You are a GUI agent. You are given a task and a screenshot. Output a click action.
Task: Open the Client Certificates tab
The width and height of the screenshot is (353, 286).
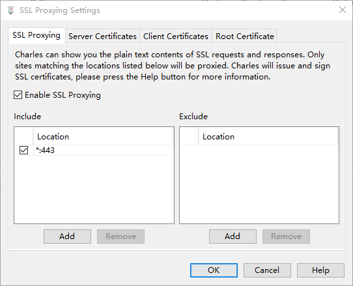click(x=176, y=36)
